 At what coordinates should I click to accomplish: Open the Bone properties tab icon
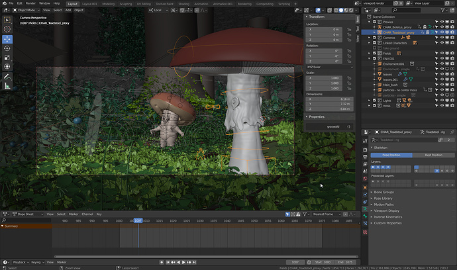click(365, 216)
